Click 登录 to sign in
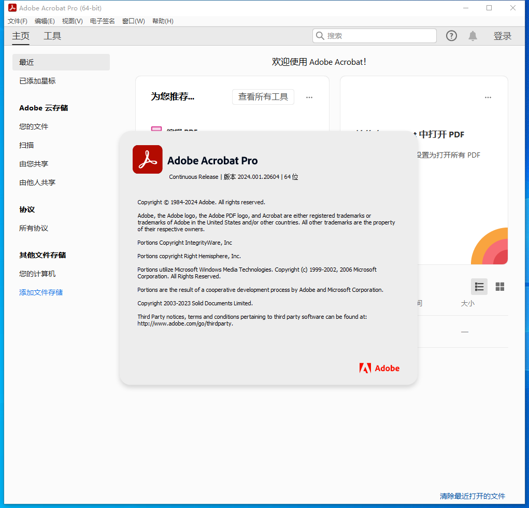 point(503,36)
